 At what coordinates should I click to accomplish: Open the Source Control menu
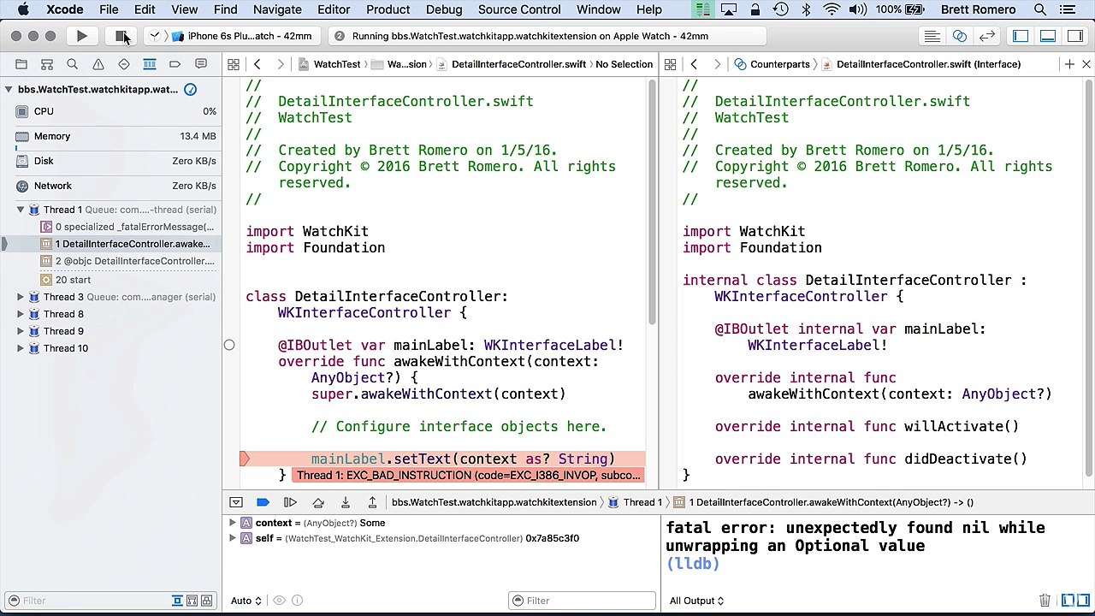pyautogui.click(x=519, y=9)
